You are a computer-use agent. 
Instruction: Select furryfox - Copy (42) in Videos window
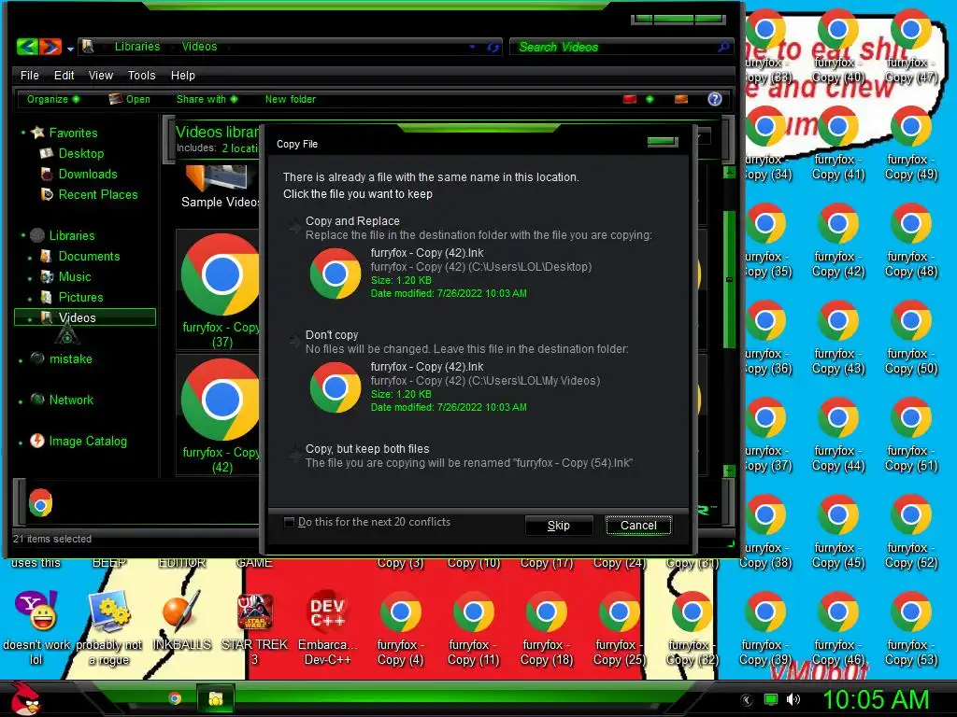click(221, 415)
